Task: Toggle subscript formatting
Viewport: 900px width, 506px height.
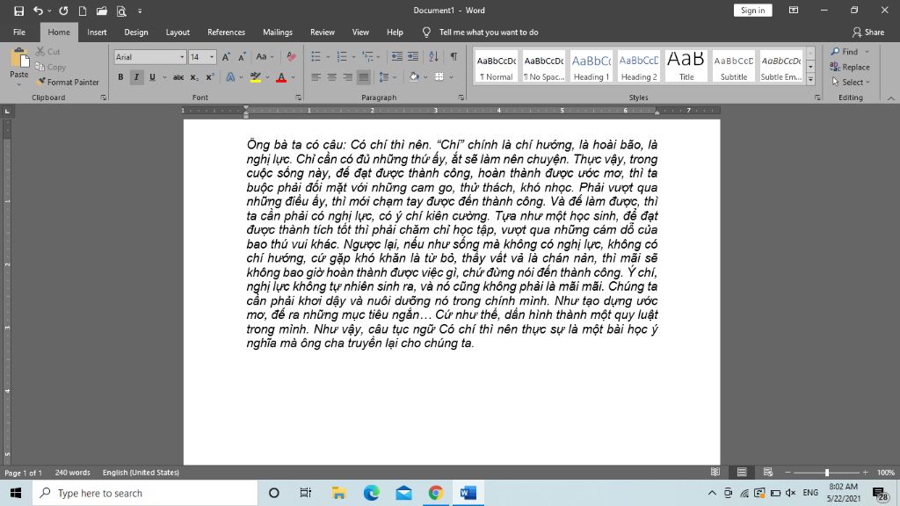Action: point(194,77)
